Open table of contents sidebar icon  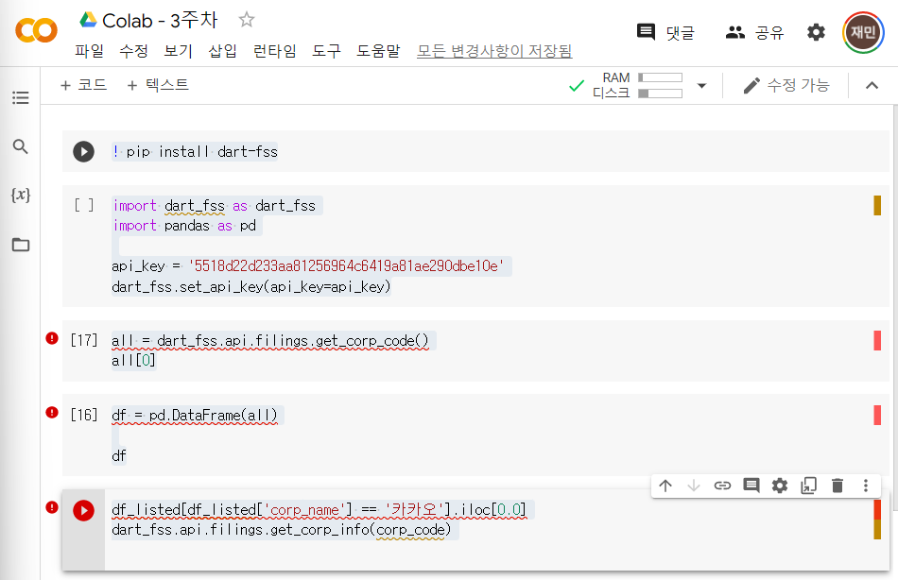[x=21, y=97]
